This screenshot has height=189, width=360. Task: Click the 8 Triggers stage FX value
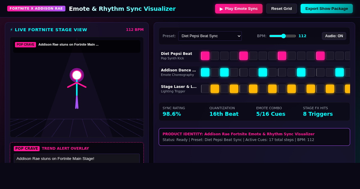(318, 114)
